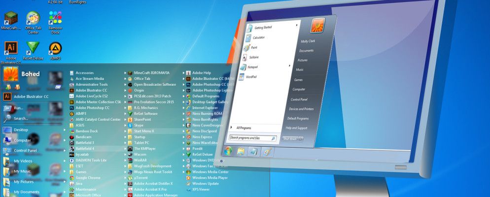Click the Windows Start orb on monitor taskbar
This screenshot has width=490, height=197.
point(228,151)
